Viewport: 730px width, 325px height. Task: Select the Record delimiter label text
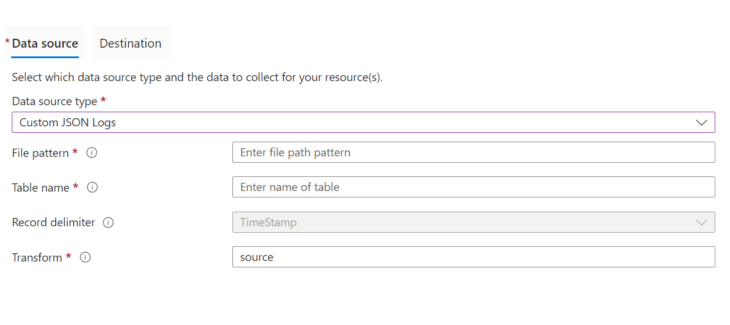point(54,223)
